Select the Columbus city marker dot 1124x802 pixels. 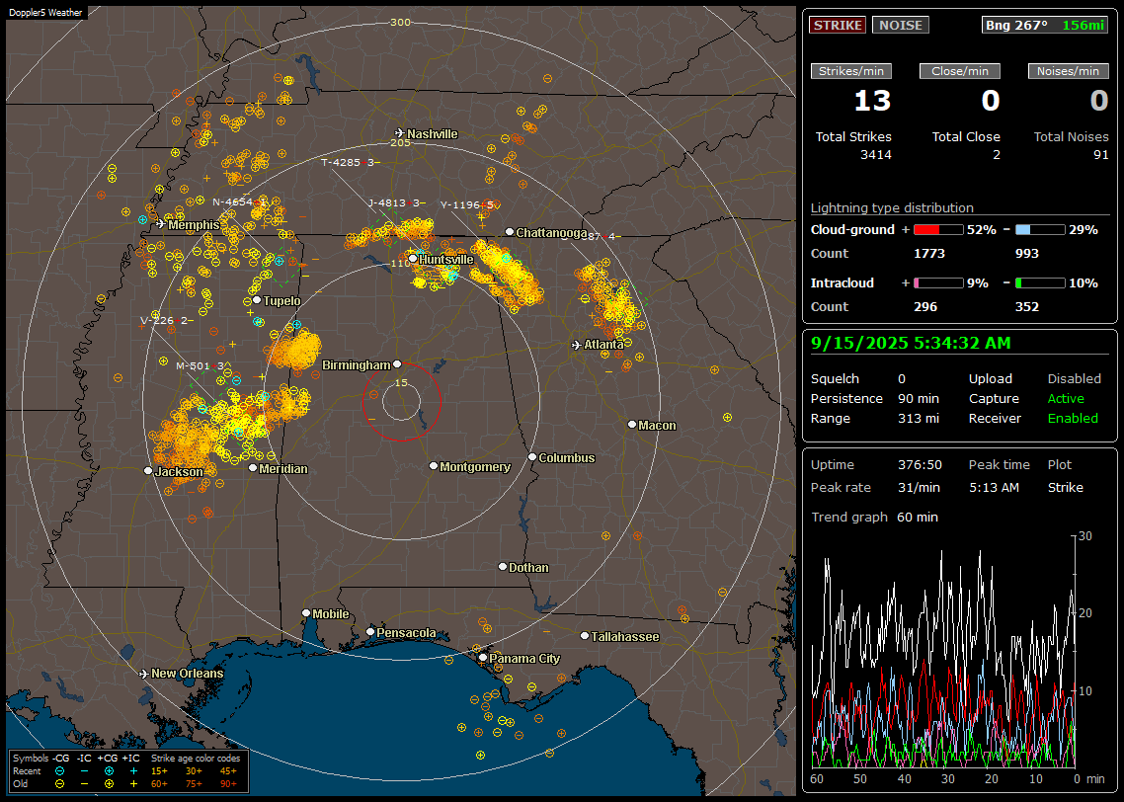point(532,457)
